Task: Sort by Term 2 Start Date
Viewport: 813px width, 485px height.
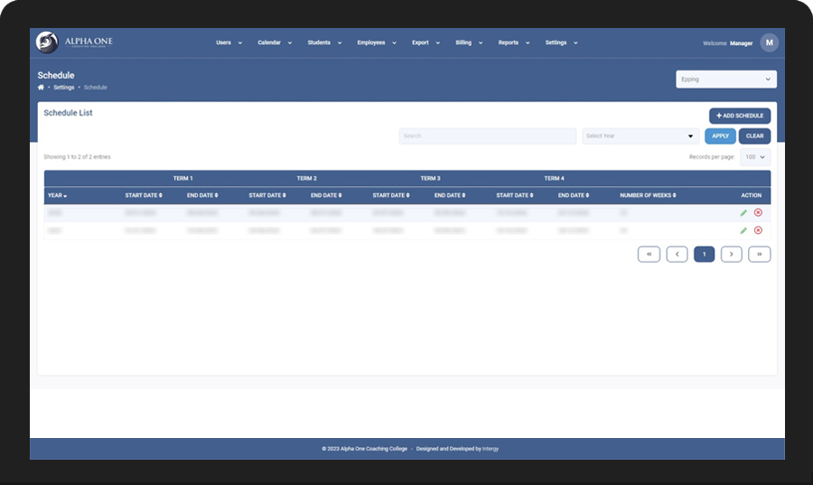Action: (267, 195)
